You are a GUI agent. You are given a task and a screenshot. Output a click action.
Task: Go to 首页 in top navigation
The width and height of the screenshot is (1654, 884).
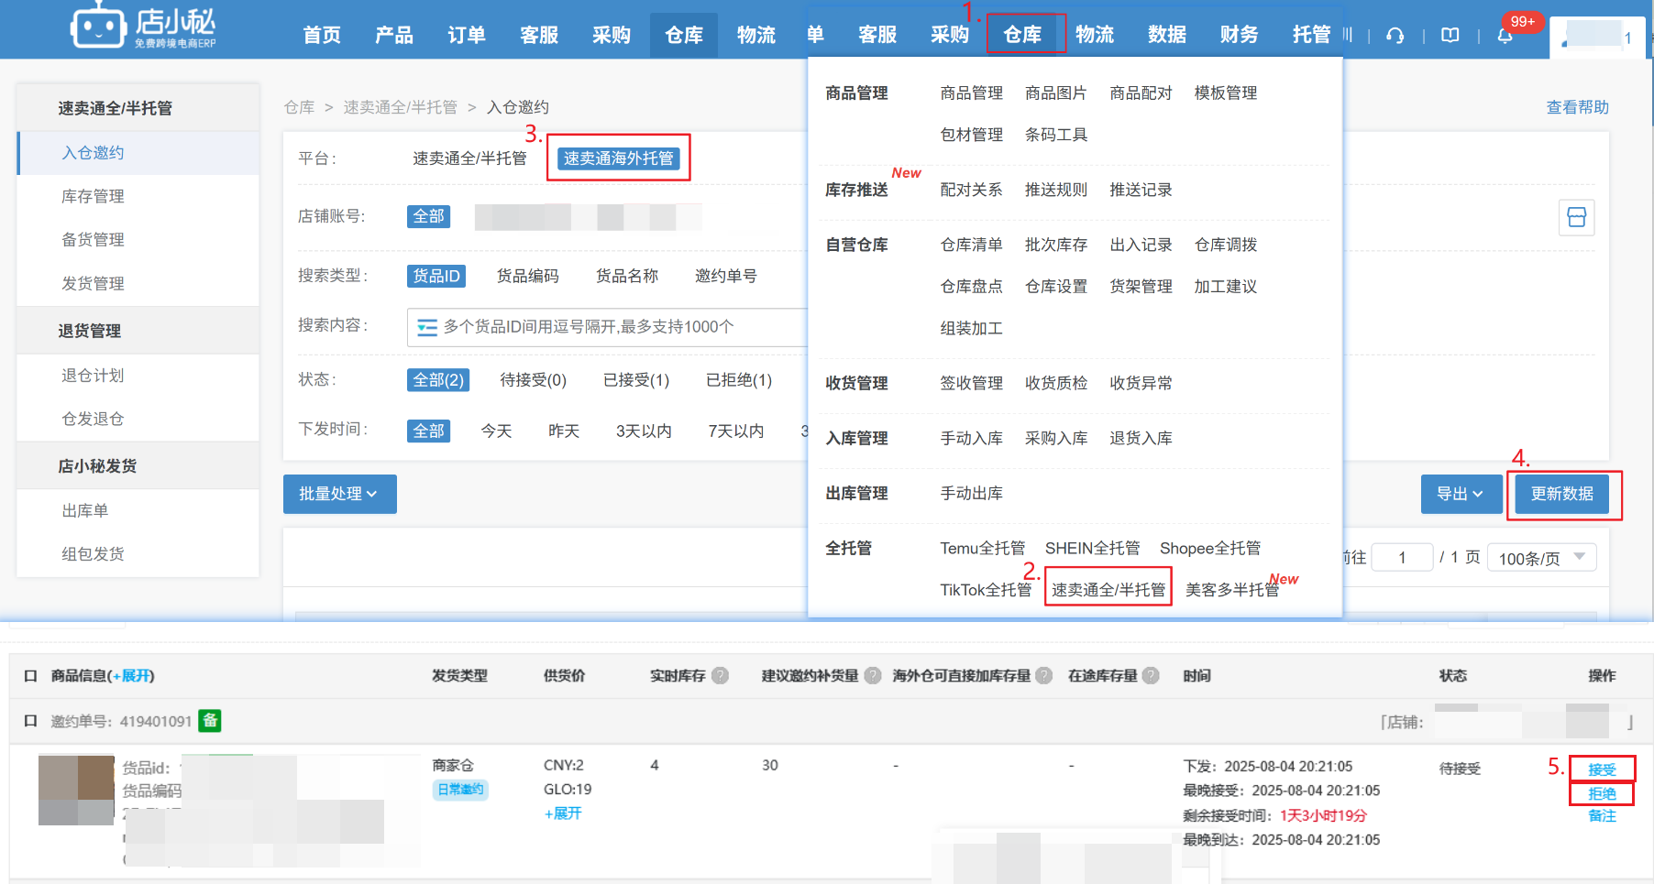[x=322, y=36]
